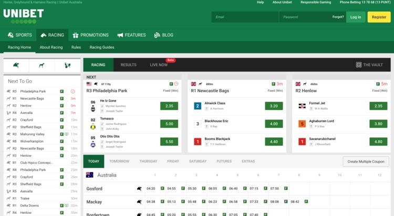
Task: Open R8 Wolverhampton in Next To Go
Action: [42, 141]
